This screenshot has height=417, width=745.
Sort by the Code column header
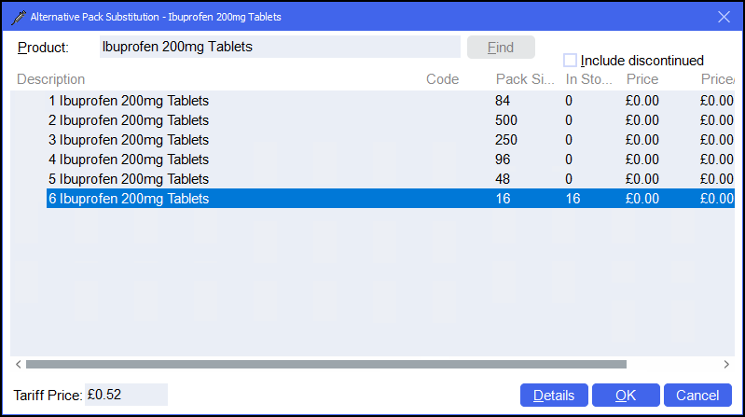(x=442, y=79)
